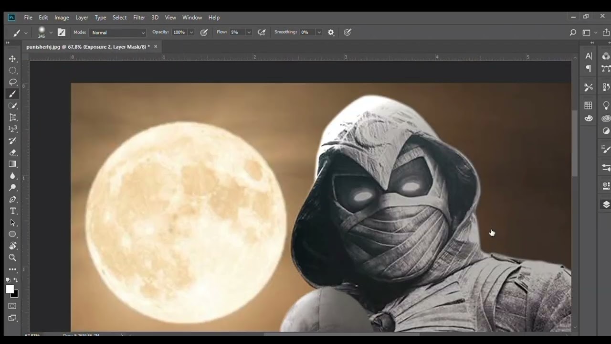The image size is (611, 344).
Task: Click the Opacity 100% value field
Action: (179, 32)
